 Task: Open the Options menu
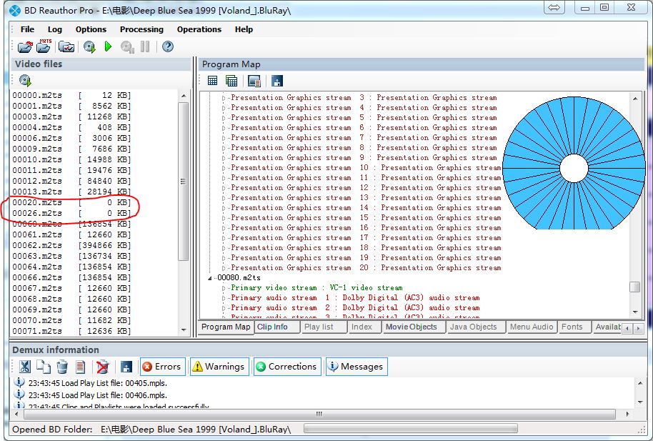click(91, 29)
